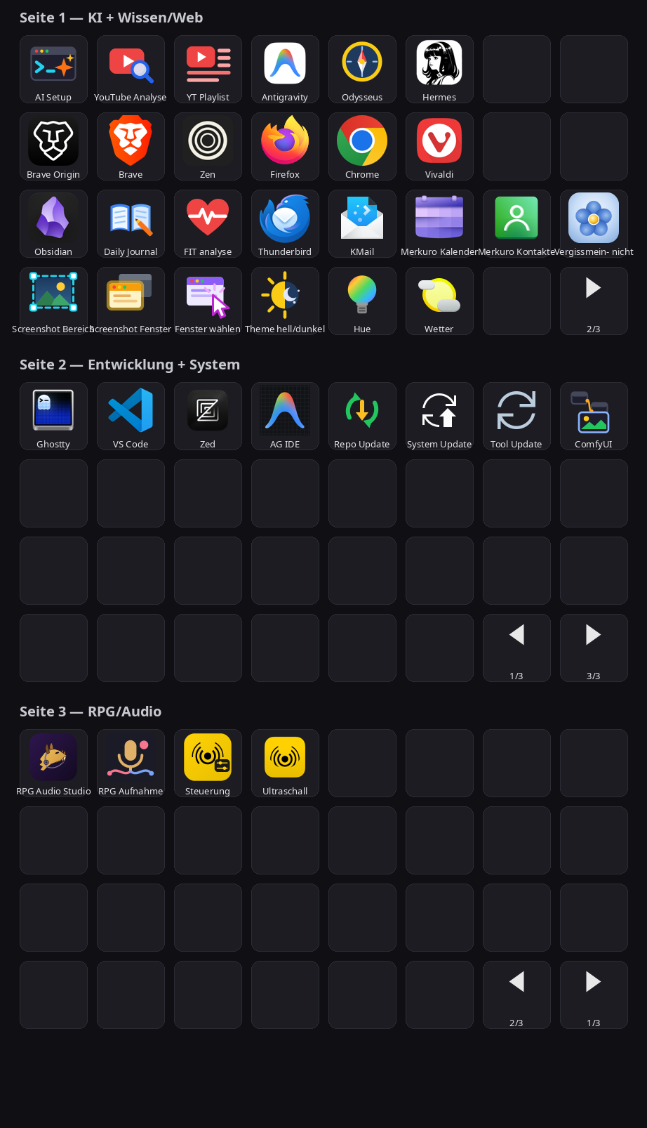Launch the orange Brave browser

point(131,147)
